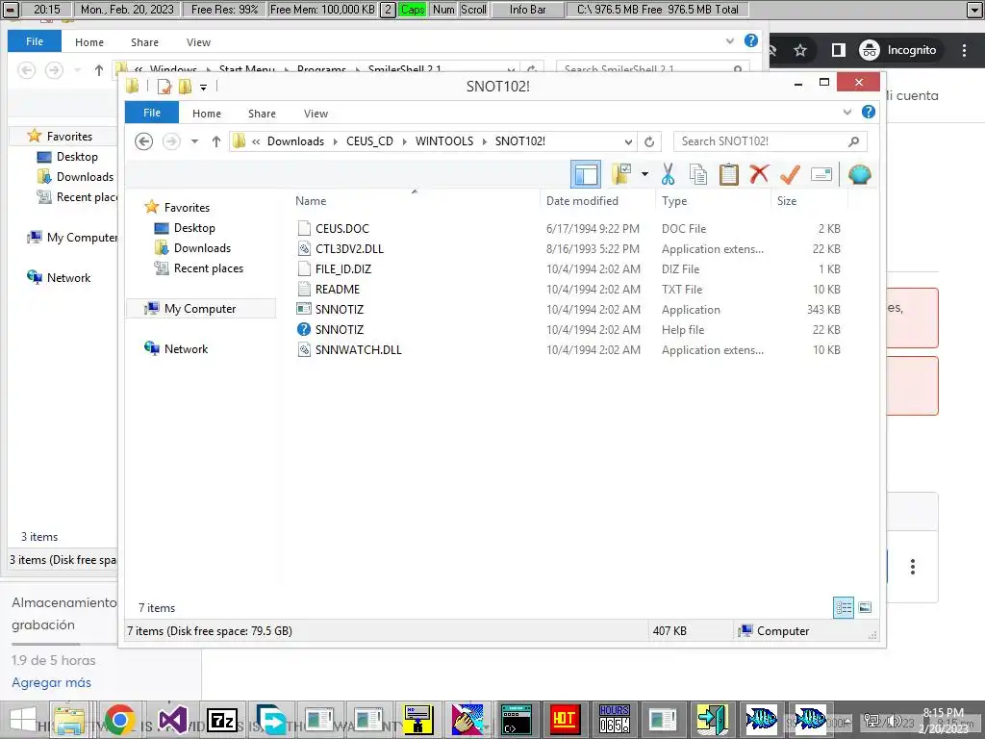
Task: Open the quick access toolbar customize dropdown
Action: (x=203, y=87)
